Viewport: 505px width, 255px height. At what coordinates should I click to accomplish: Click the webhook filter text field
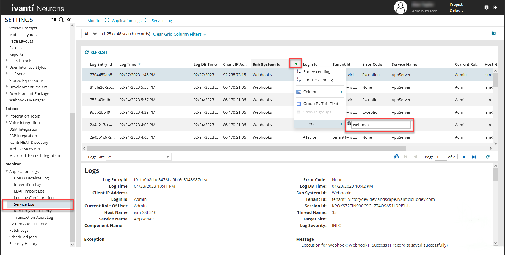click(x=381, y=125)
